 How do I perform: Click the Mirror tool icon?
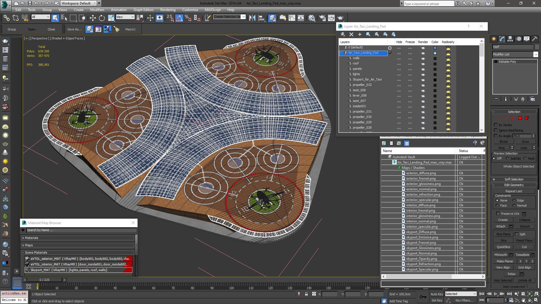[x=252, y=18]
